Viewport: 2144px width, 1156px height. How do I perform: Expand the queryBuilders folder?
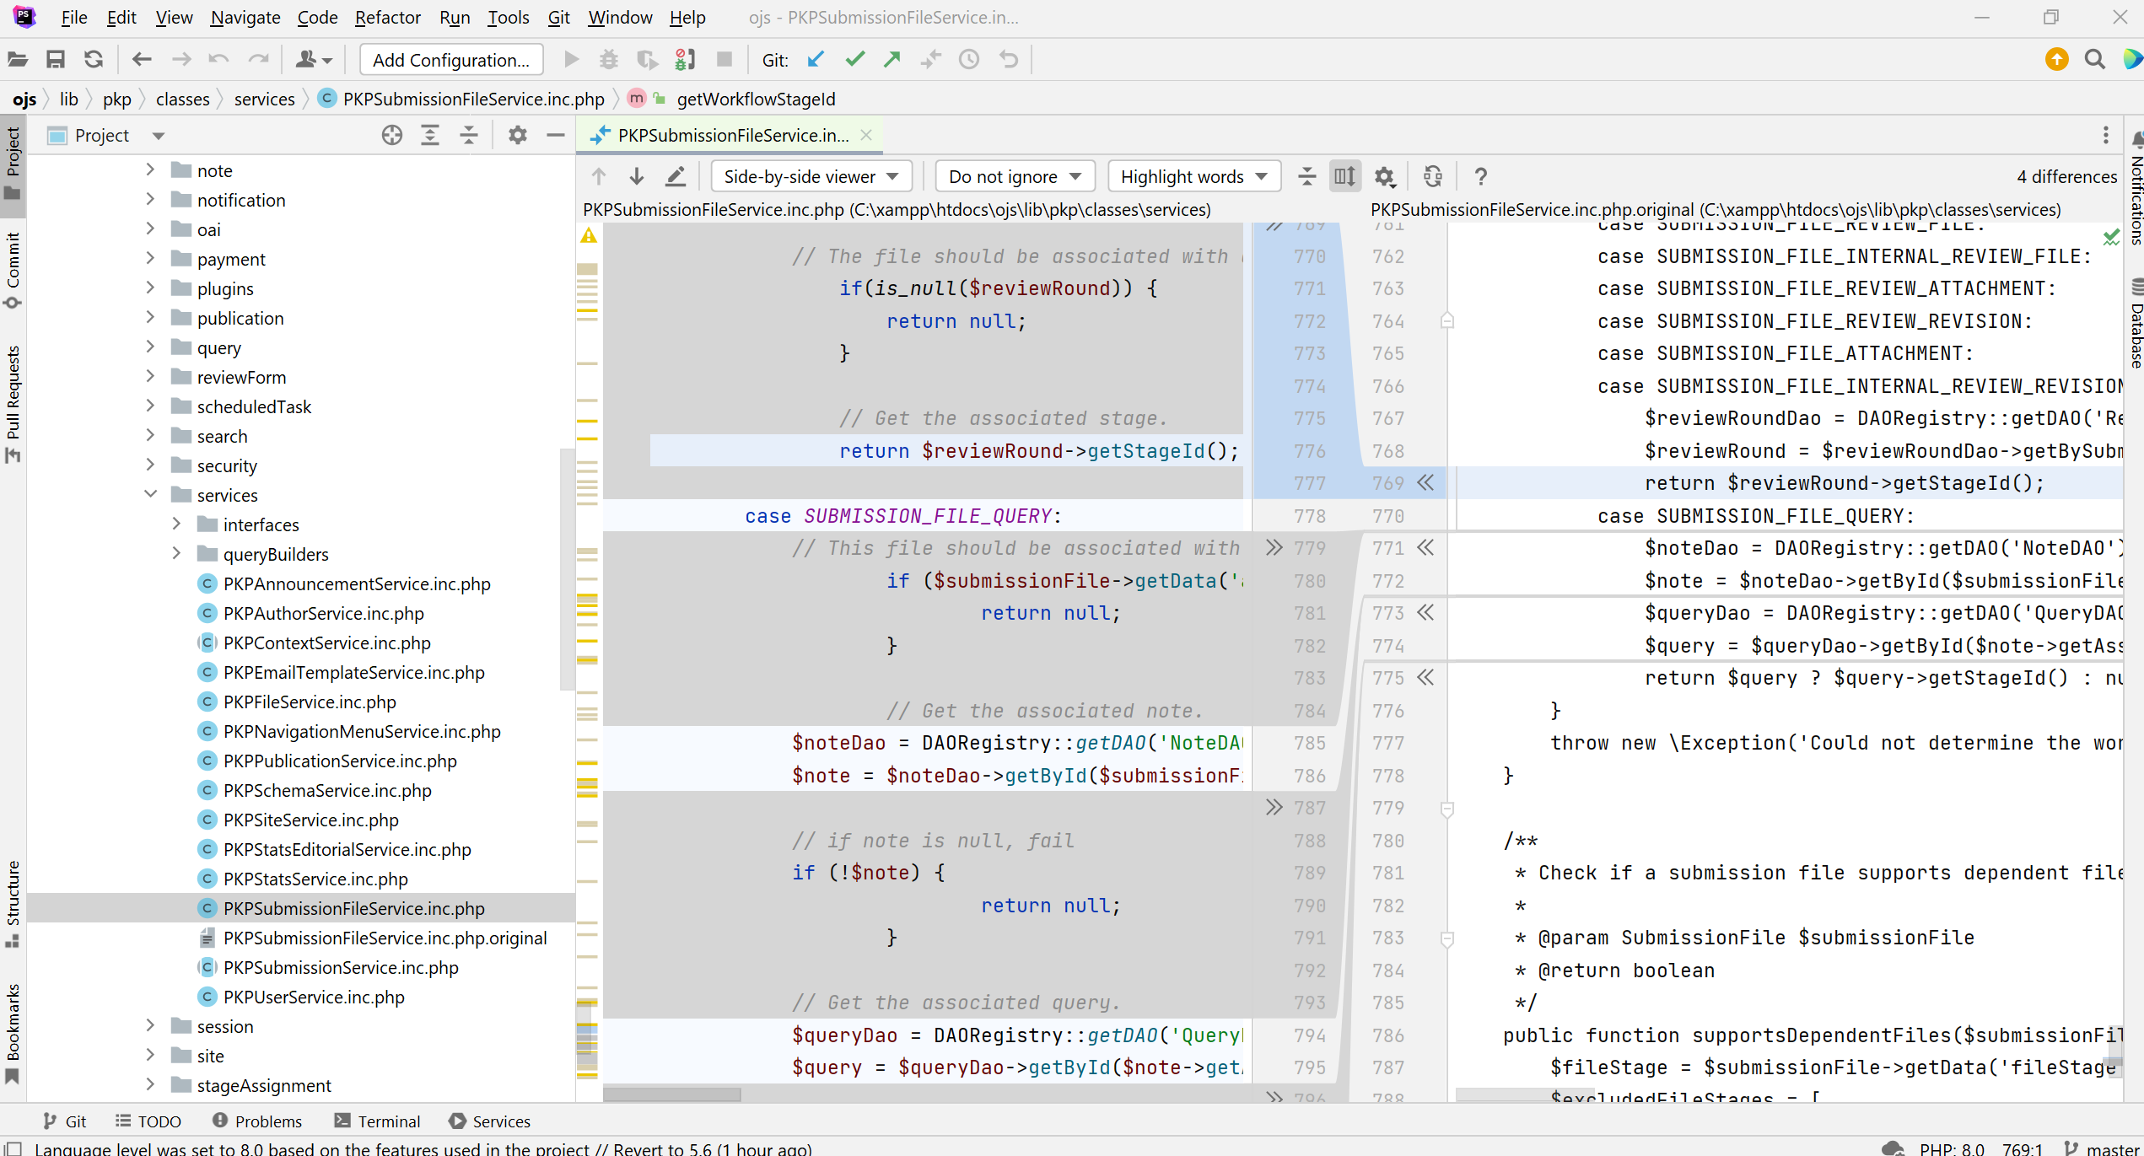coord(176,554)
